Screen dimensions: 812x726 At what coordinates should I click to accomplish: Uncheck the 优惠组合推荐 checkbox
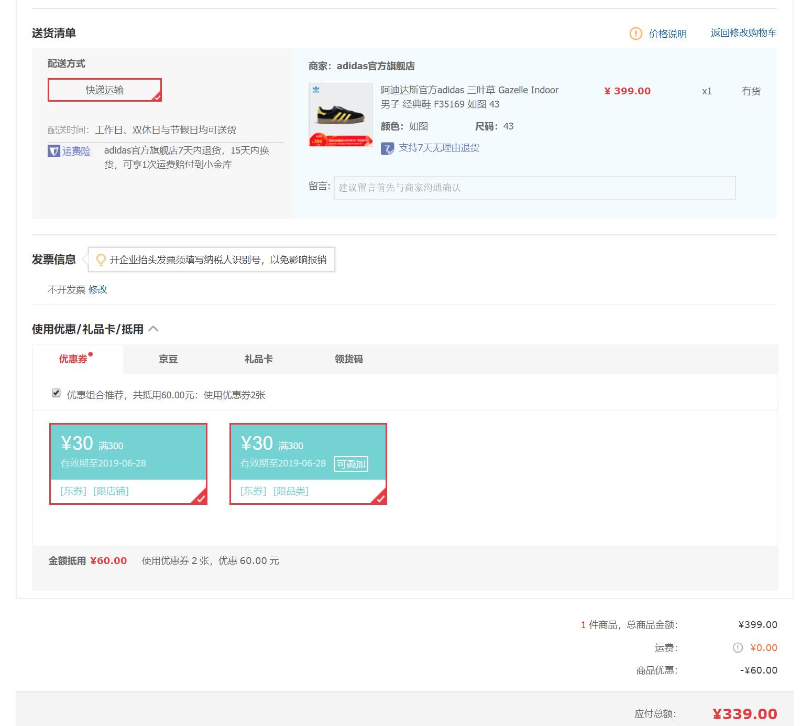(x=56, y=393)
